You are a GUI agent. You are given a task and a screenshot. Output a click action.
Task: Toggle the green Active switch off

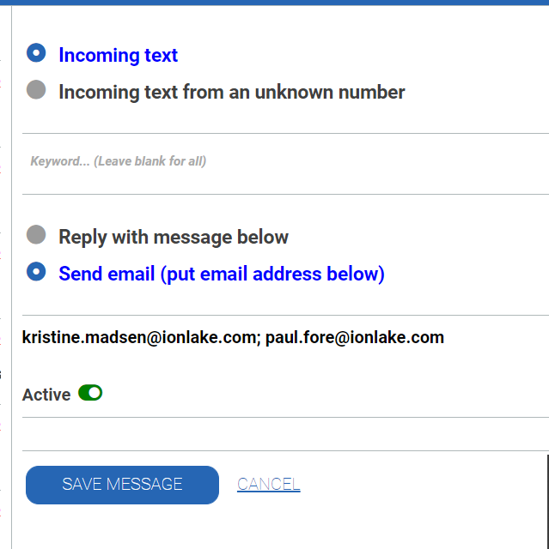pos(90,393)
